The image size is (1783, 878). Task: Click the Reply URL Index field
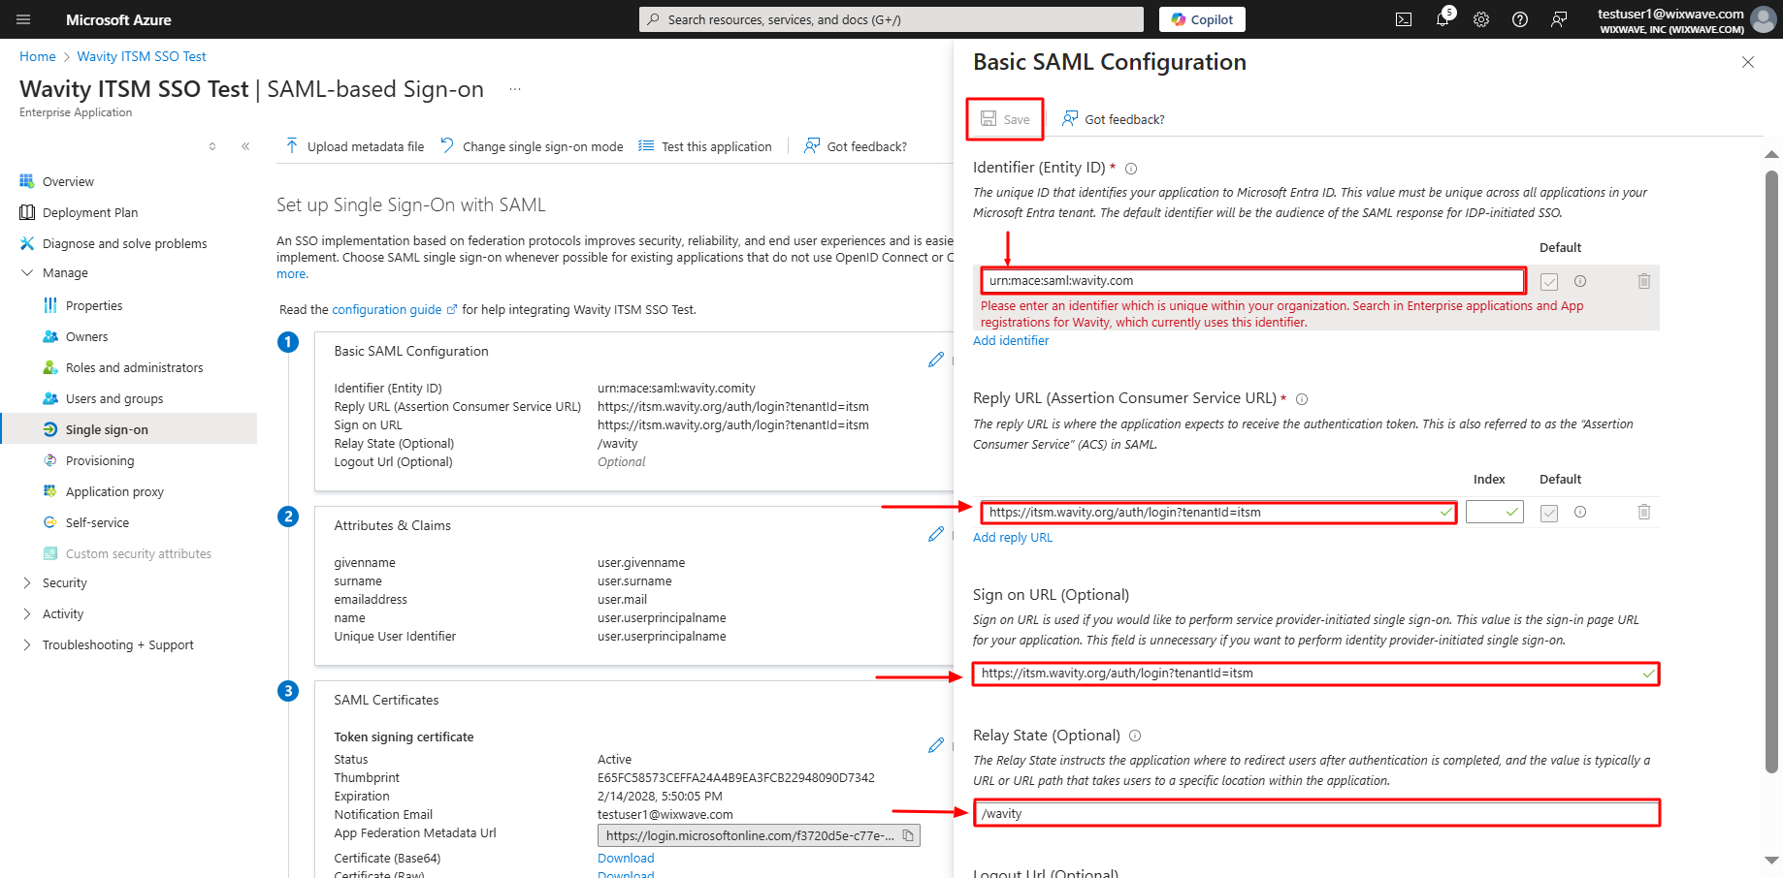[x=1495, y=512]
